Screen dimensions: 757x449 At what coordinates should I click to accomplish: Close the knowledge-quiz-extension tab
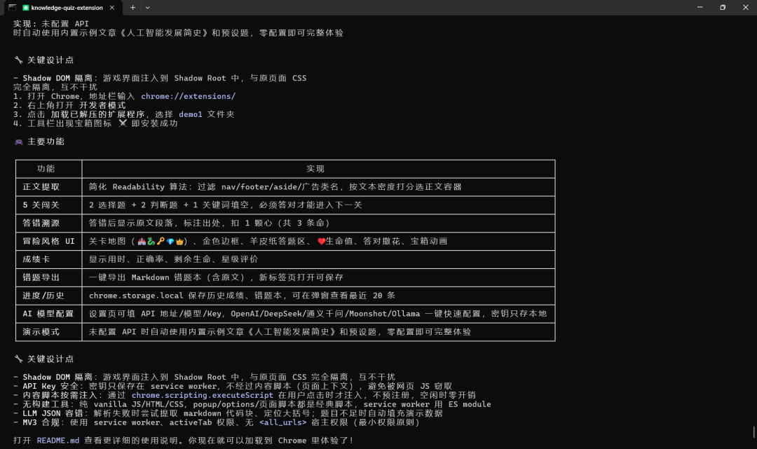click(x=112, y=8)
